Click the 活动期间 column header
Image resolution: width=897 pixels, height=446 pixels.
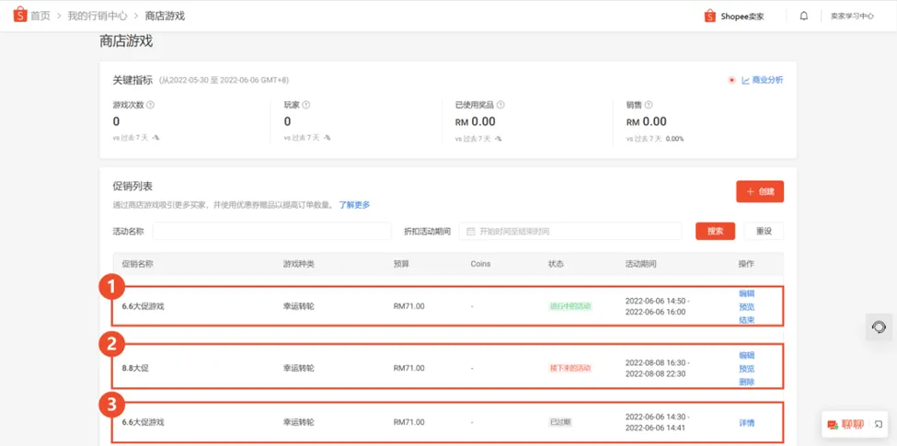pyautogui.click(x=640, y=264)
